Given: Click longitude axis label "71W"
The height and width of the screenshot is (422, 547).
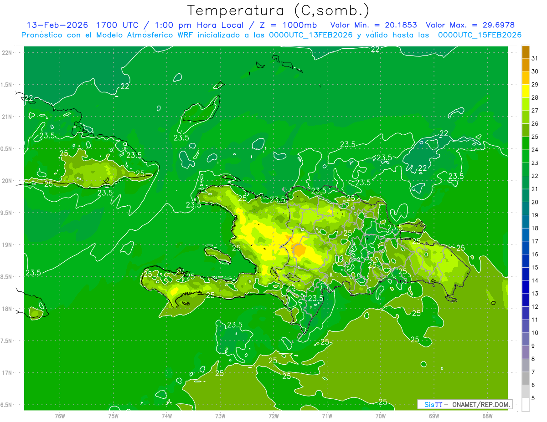Looking at the screenshot, I should (x=327, y=416).
